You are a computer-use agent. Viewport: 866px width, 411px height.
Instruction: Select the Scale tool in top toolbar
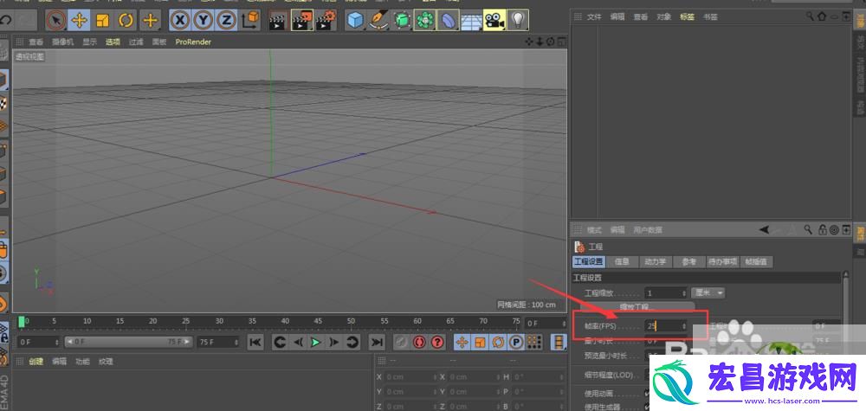tap(103, 21)
